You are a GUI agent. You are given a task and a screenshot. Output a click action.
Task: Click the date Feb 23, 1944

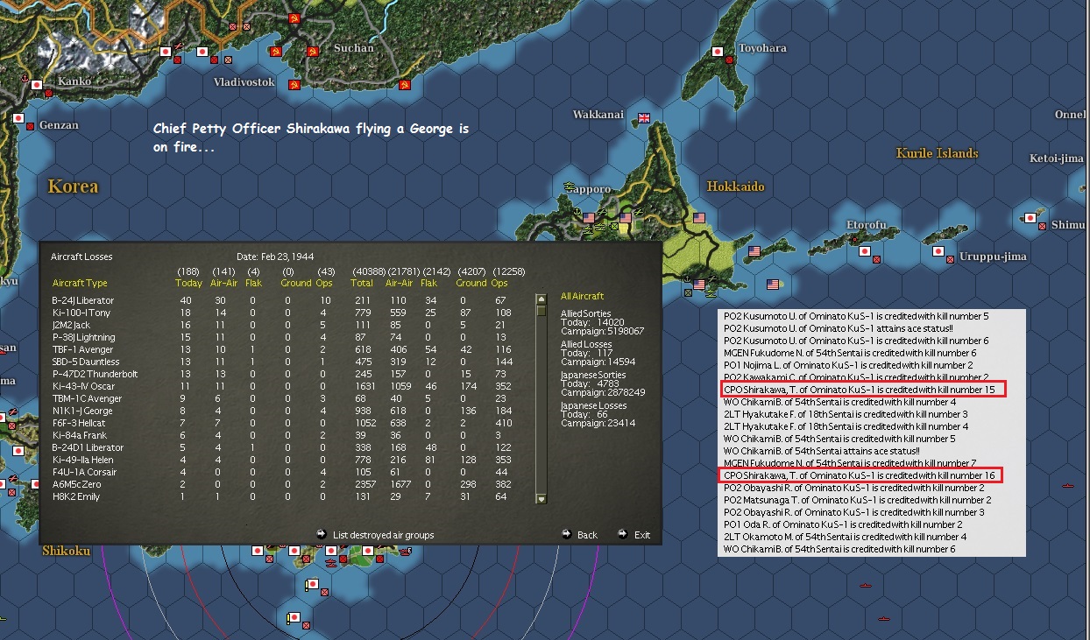[x=286, y=257]
